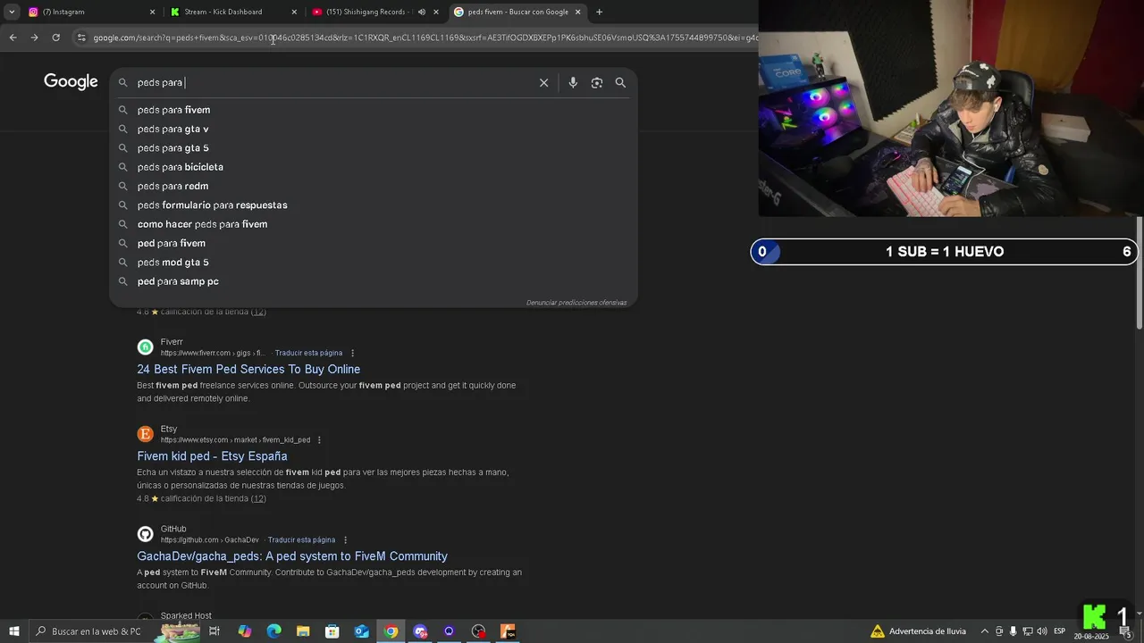Viewport: 1144px width, 643px height.
Task: Choose suggestion 'peds para fivem'
Action: [373, 110]
